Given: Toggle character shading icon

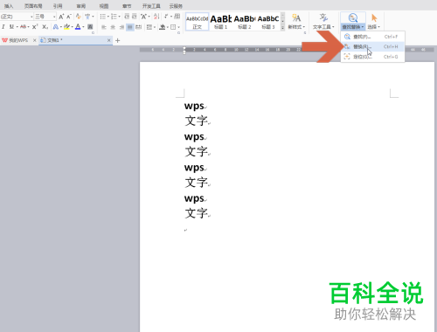Looking at the screenshot, I should click(90, 27).
